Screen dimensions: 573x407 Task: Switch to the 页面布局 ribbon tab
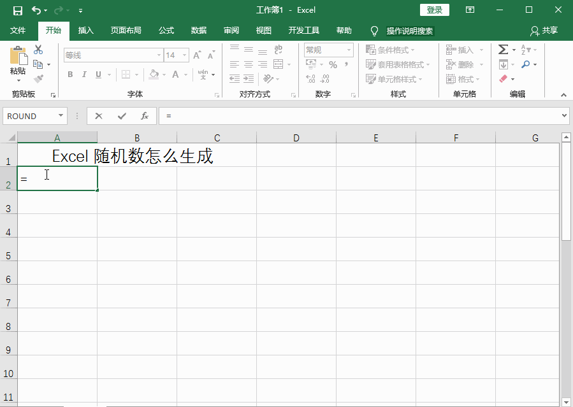click(x=126, y=31)
